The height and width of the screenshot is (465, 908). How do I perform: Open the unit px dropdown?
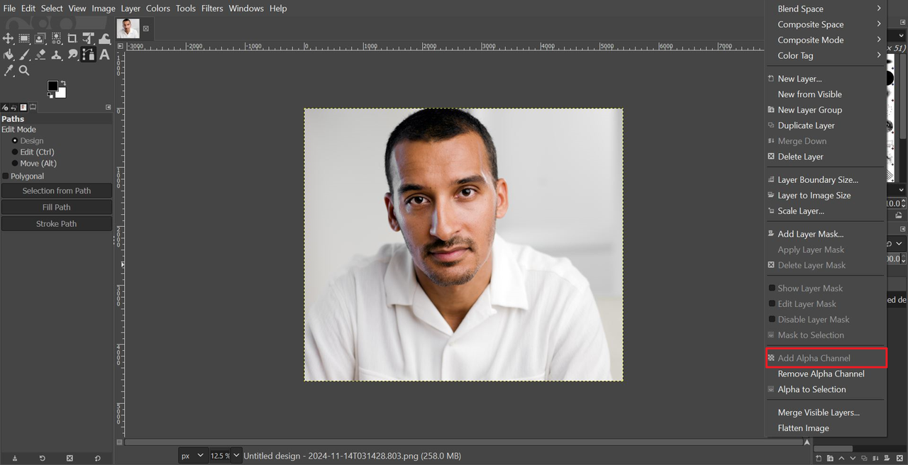(x=192, y=456)
